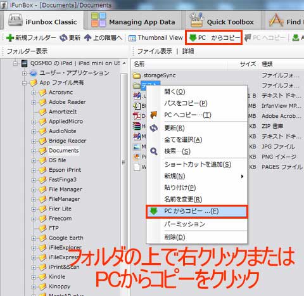Click the ユーザー・アプリケーション globe icon

point(34,73)
